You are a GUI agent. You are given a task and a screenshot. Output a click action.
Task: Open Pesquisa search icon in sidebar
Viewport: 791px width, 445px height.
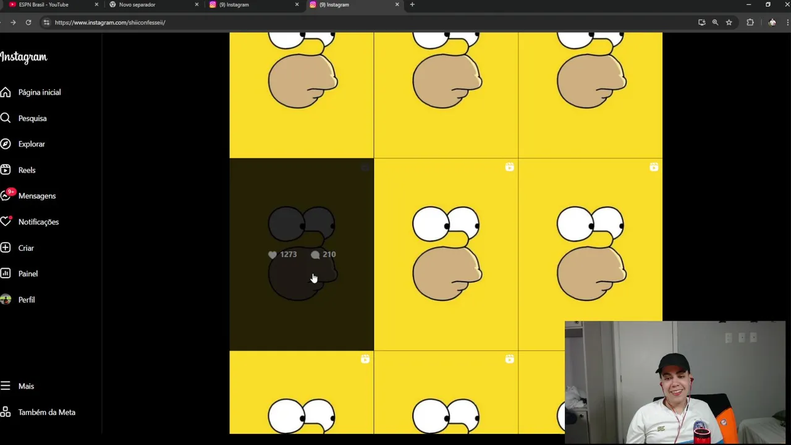(6, 118)
